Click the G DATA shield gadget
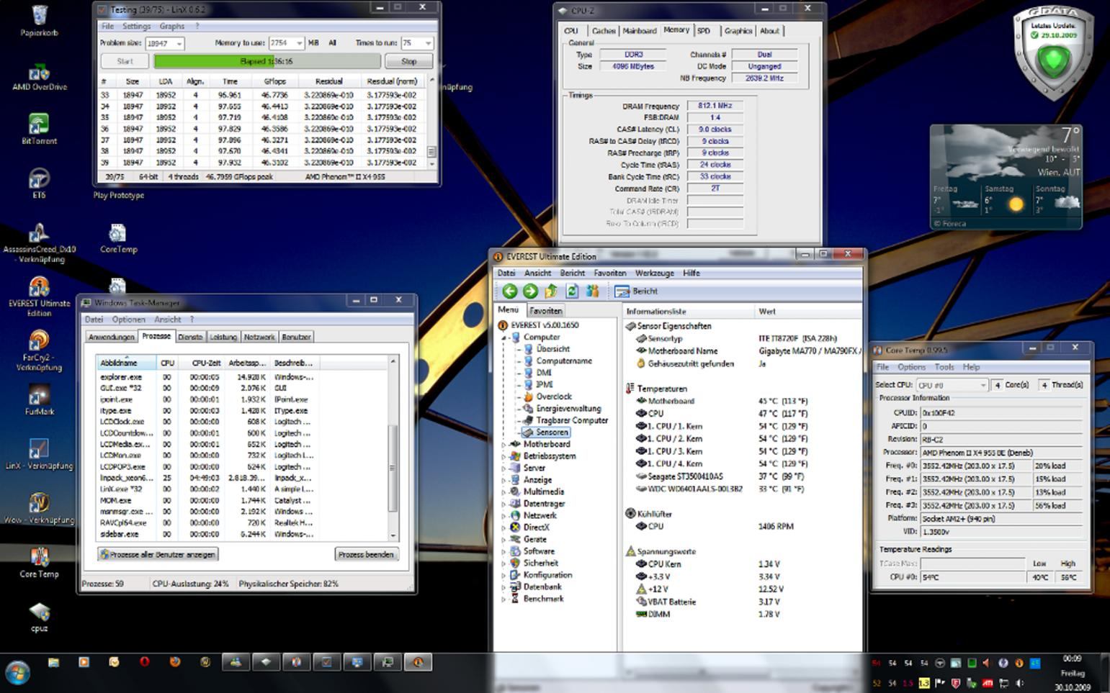The image size is (1110, 693). [x=1053, y=55]
